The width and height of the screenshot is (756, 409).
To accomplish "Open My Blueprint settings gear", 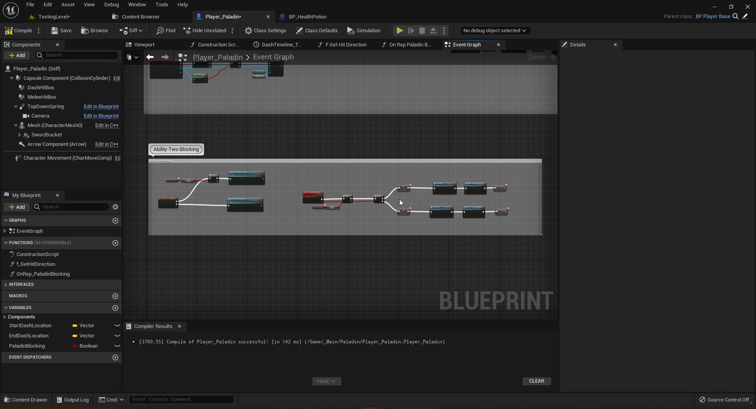I will 115,206.
